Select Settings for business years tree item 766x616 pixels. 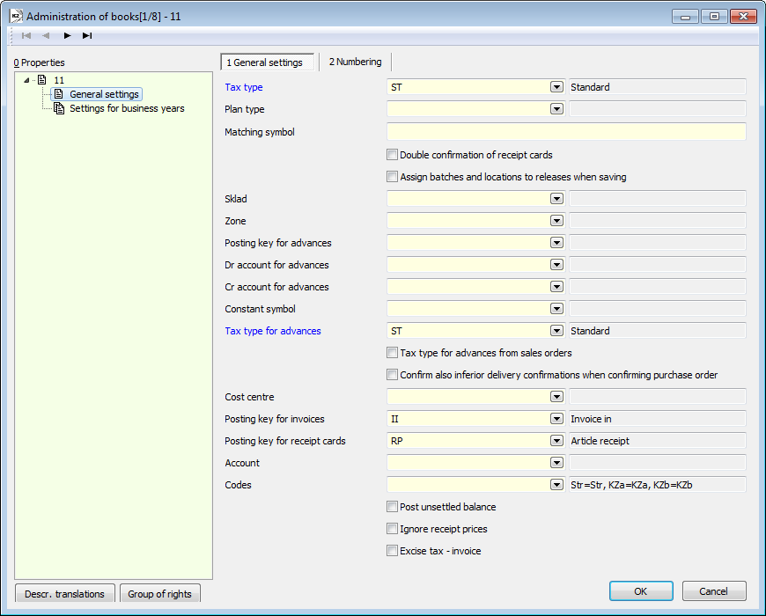(x=127, y=108)
